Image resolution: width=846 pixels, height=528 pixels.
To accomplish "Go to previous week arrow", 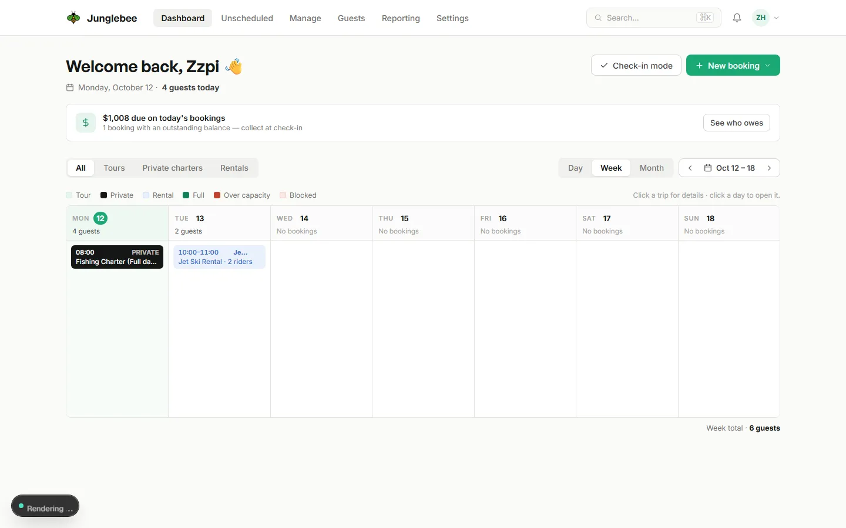I will pyautogui.click(x=690, y=168).
